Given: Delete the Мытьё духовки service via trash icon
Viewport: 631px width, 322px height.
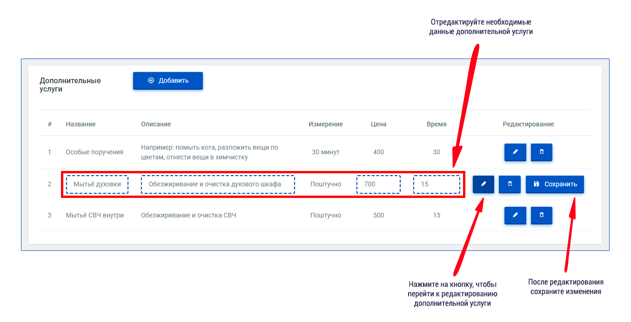Looking at the screenshot, I should (510, 184).
